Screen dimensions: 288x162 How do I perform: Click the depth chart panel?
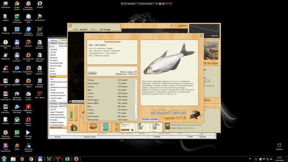pos(204,31)
